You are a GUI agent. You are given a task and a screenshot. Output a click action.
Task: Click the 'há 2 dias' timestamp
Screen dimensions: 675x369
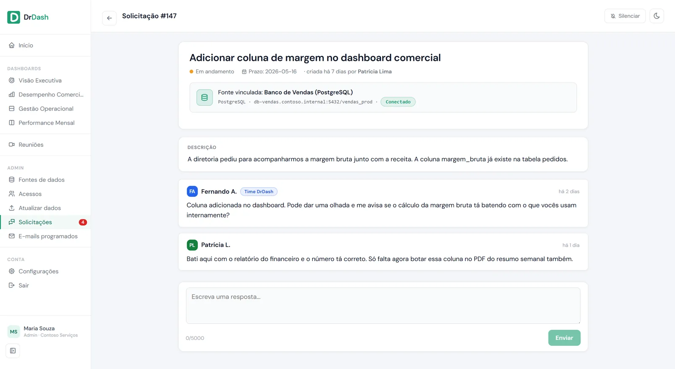[569, 191]
